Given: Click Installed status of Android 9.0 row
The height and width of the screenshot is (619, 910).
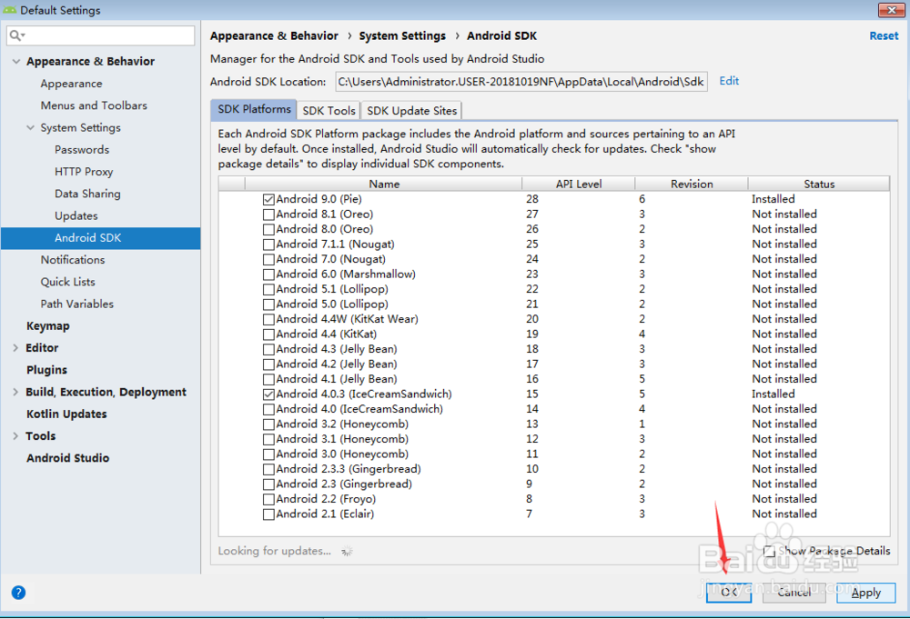Looking at the screenshot, I should pyautogui.click(x=773, y=199).
